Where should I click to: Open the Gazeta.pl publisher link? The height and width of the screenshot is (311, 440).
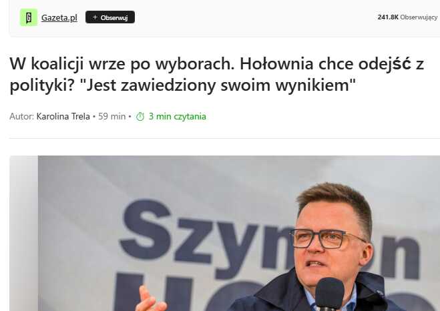click(x=59, y=17)
